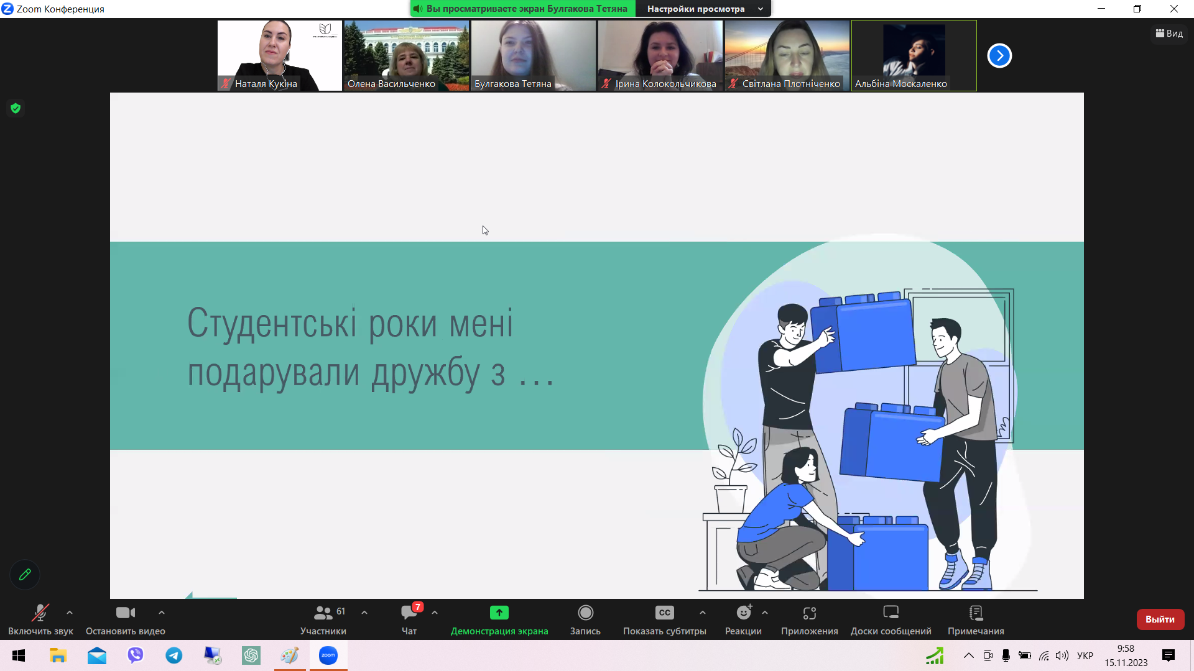The width and height of the screenshot is (1194, 671).
Task: Toggle Показать субтитры captions
Action: [664, 613]
